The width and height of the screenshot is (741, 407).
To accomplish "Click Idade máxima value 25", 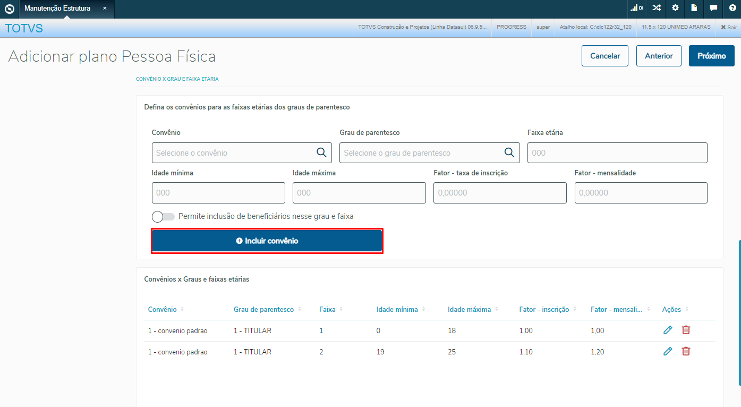I will (452, 352).
